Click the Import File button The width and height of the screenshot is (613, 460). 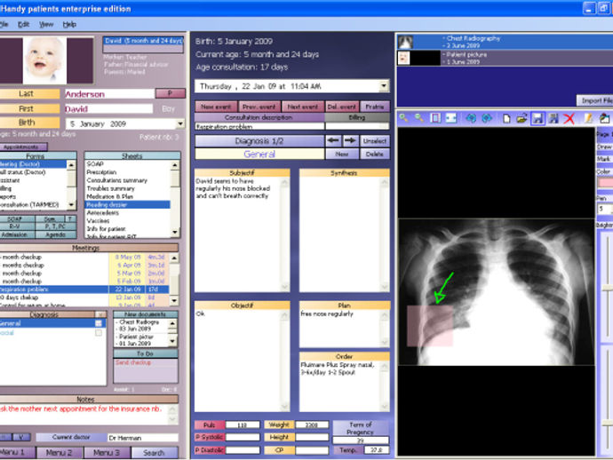click(595, 101)
